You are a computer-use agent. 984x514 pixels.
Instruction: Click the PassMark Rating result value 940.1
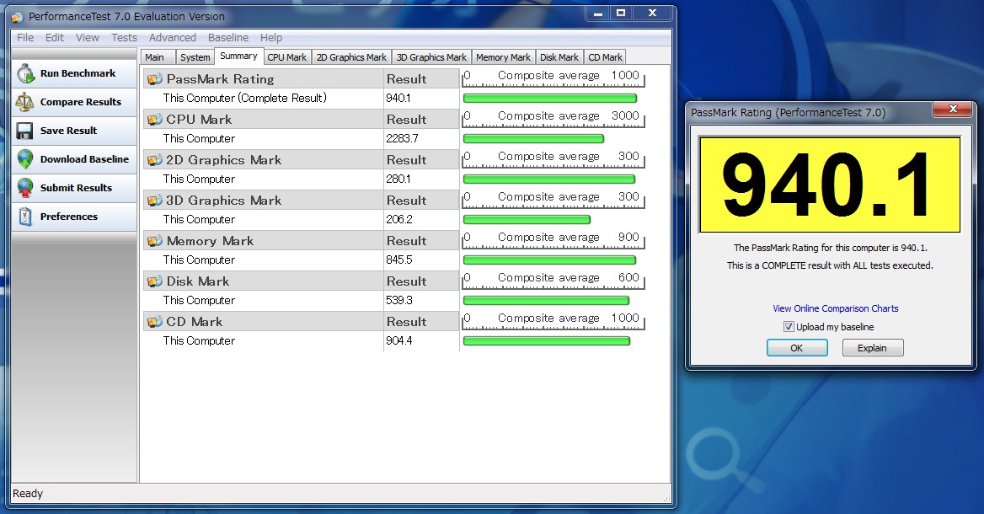398,98
